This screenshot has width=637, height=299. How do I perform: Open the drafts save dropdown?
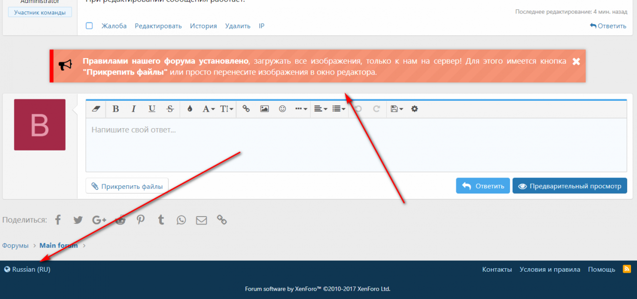(397, 109)
